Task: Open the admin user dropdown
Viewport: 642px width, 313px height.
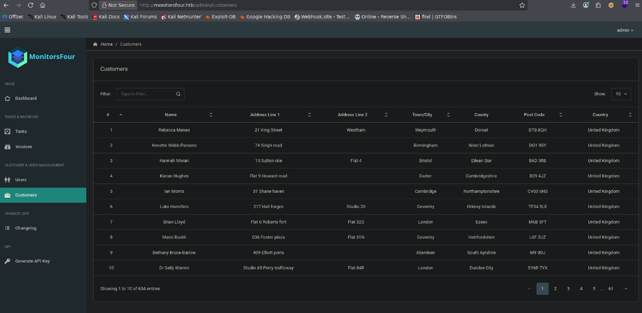Action: (x=625, y=30)
